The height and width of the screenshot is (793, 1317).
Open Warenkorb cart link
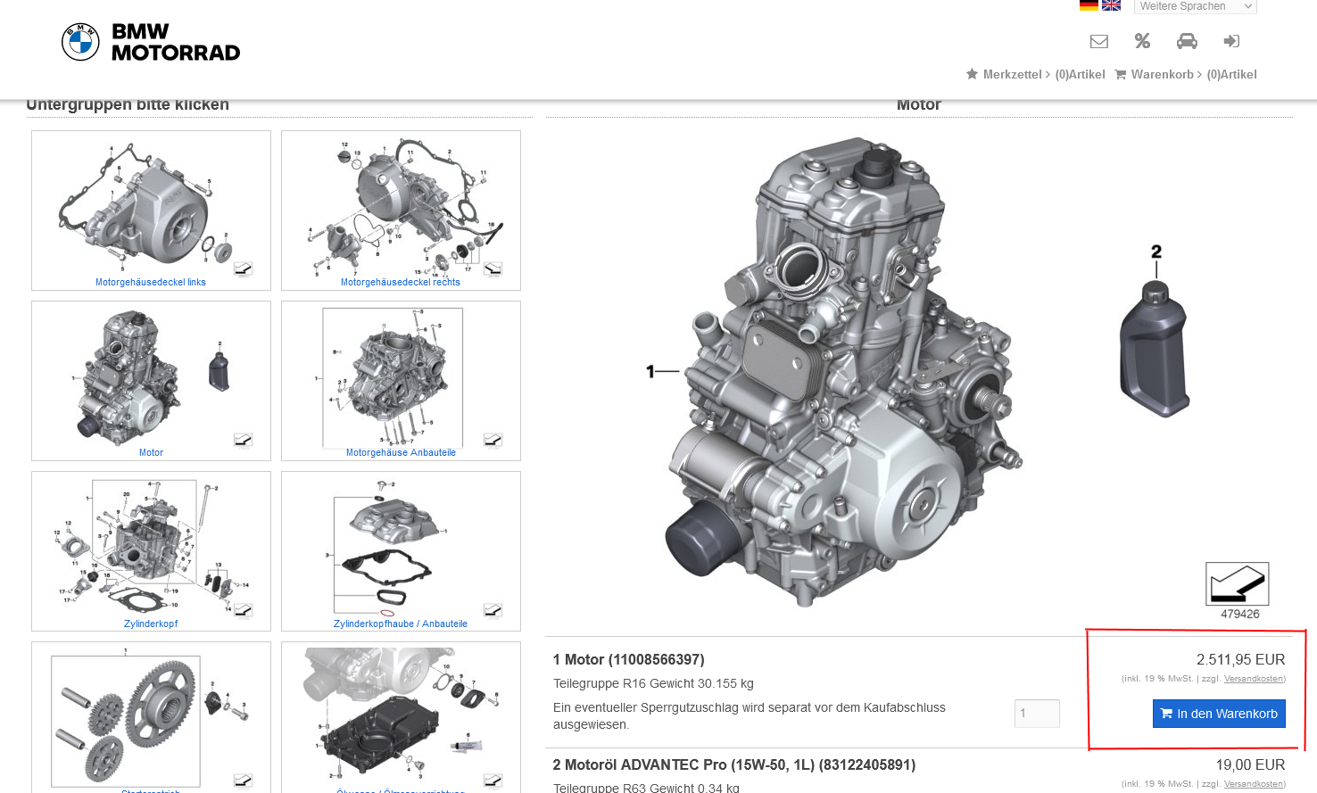tap(1194, 74)
